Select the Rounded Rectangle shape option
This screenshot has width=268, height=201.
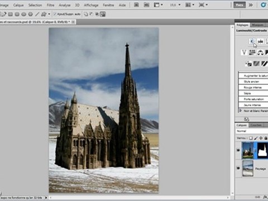click(17, 14)
